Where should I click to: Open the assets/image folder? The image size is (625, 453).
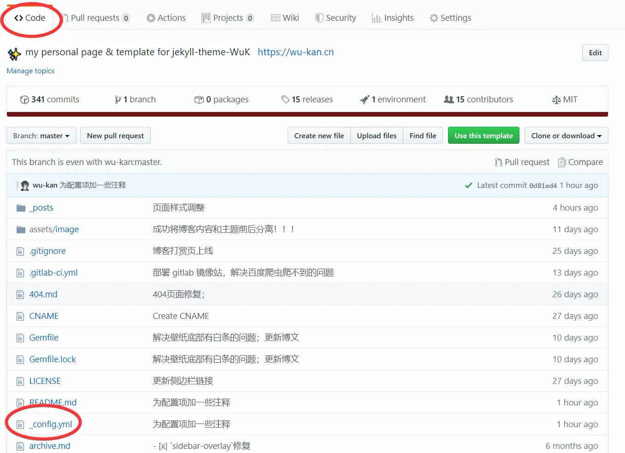pos(54,229)
